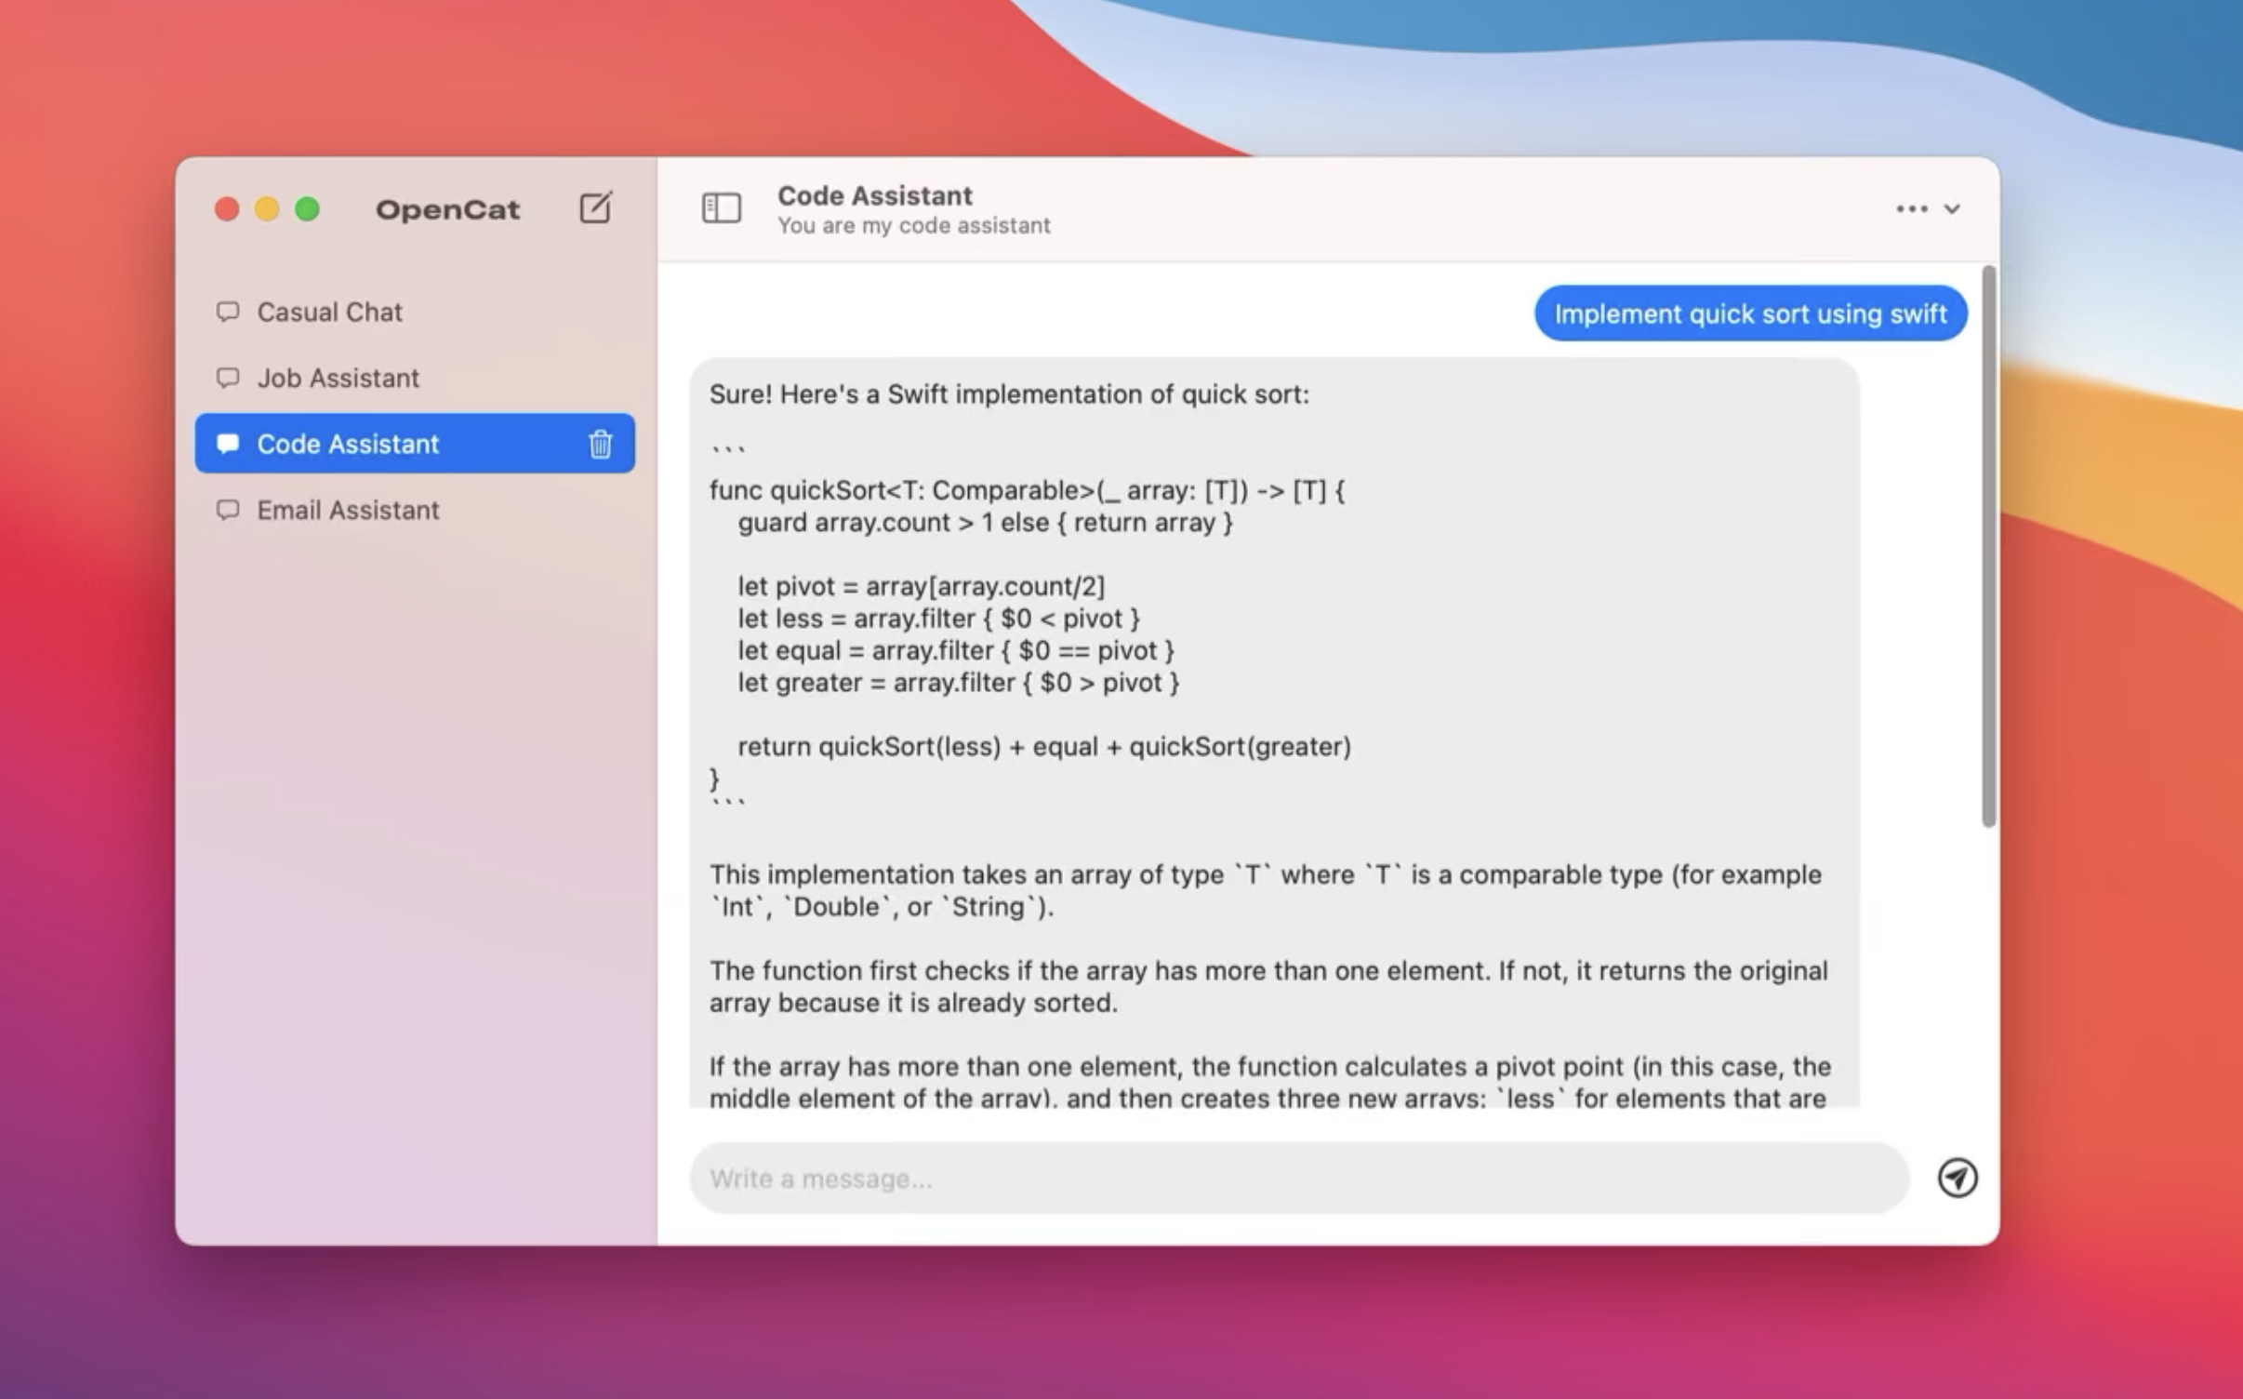Viewport: 2243px width, 1399px height.
Task: Click 'Sure! Here's a Swift implementation' text
Action: point(1009,394)
